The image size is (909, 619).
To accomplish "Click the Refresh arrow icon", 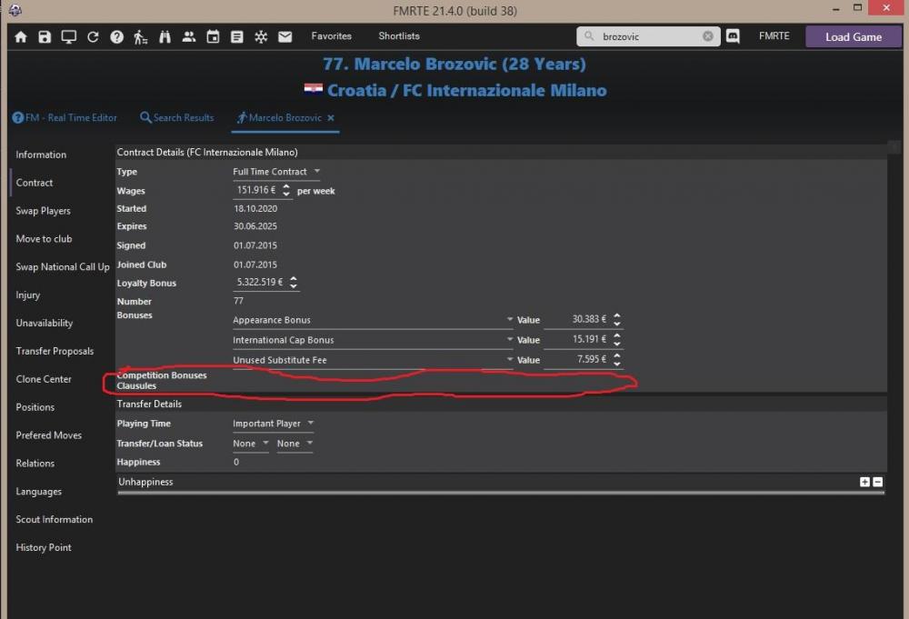I will (93, 37).
